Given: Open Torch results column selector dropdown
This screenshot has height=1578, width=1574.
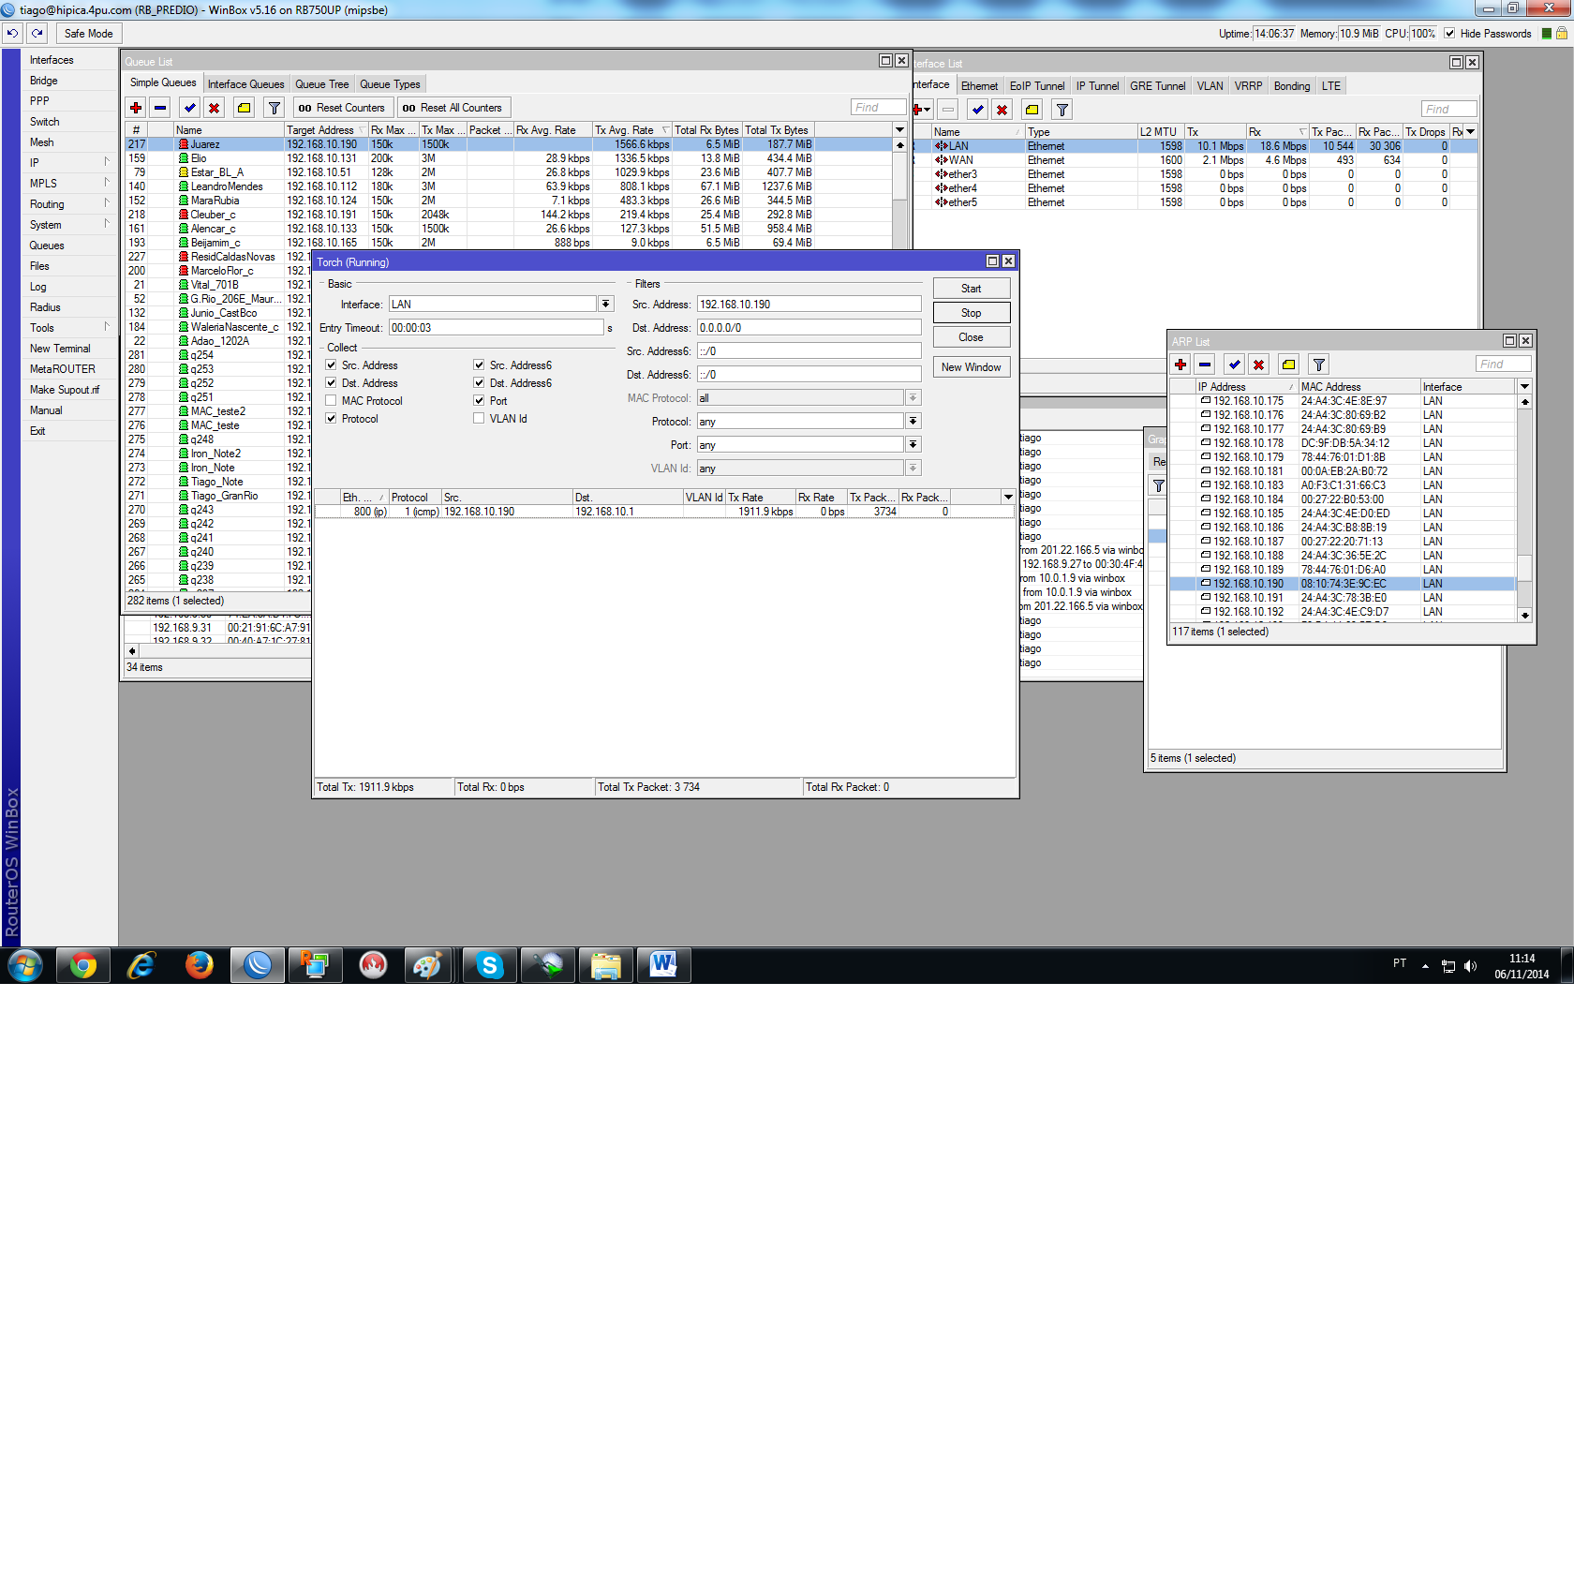Looking at the screenshot, I should coord(1008,498).
